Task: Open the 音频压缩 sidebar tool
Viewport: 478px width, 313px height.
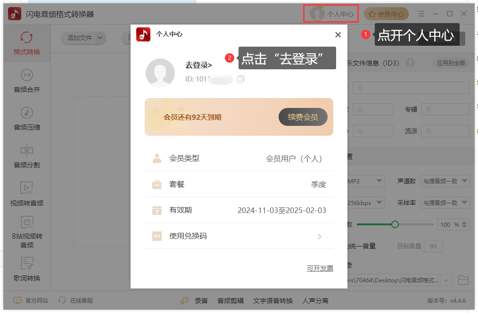Action: click(27, 119)
